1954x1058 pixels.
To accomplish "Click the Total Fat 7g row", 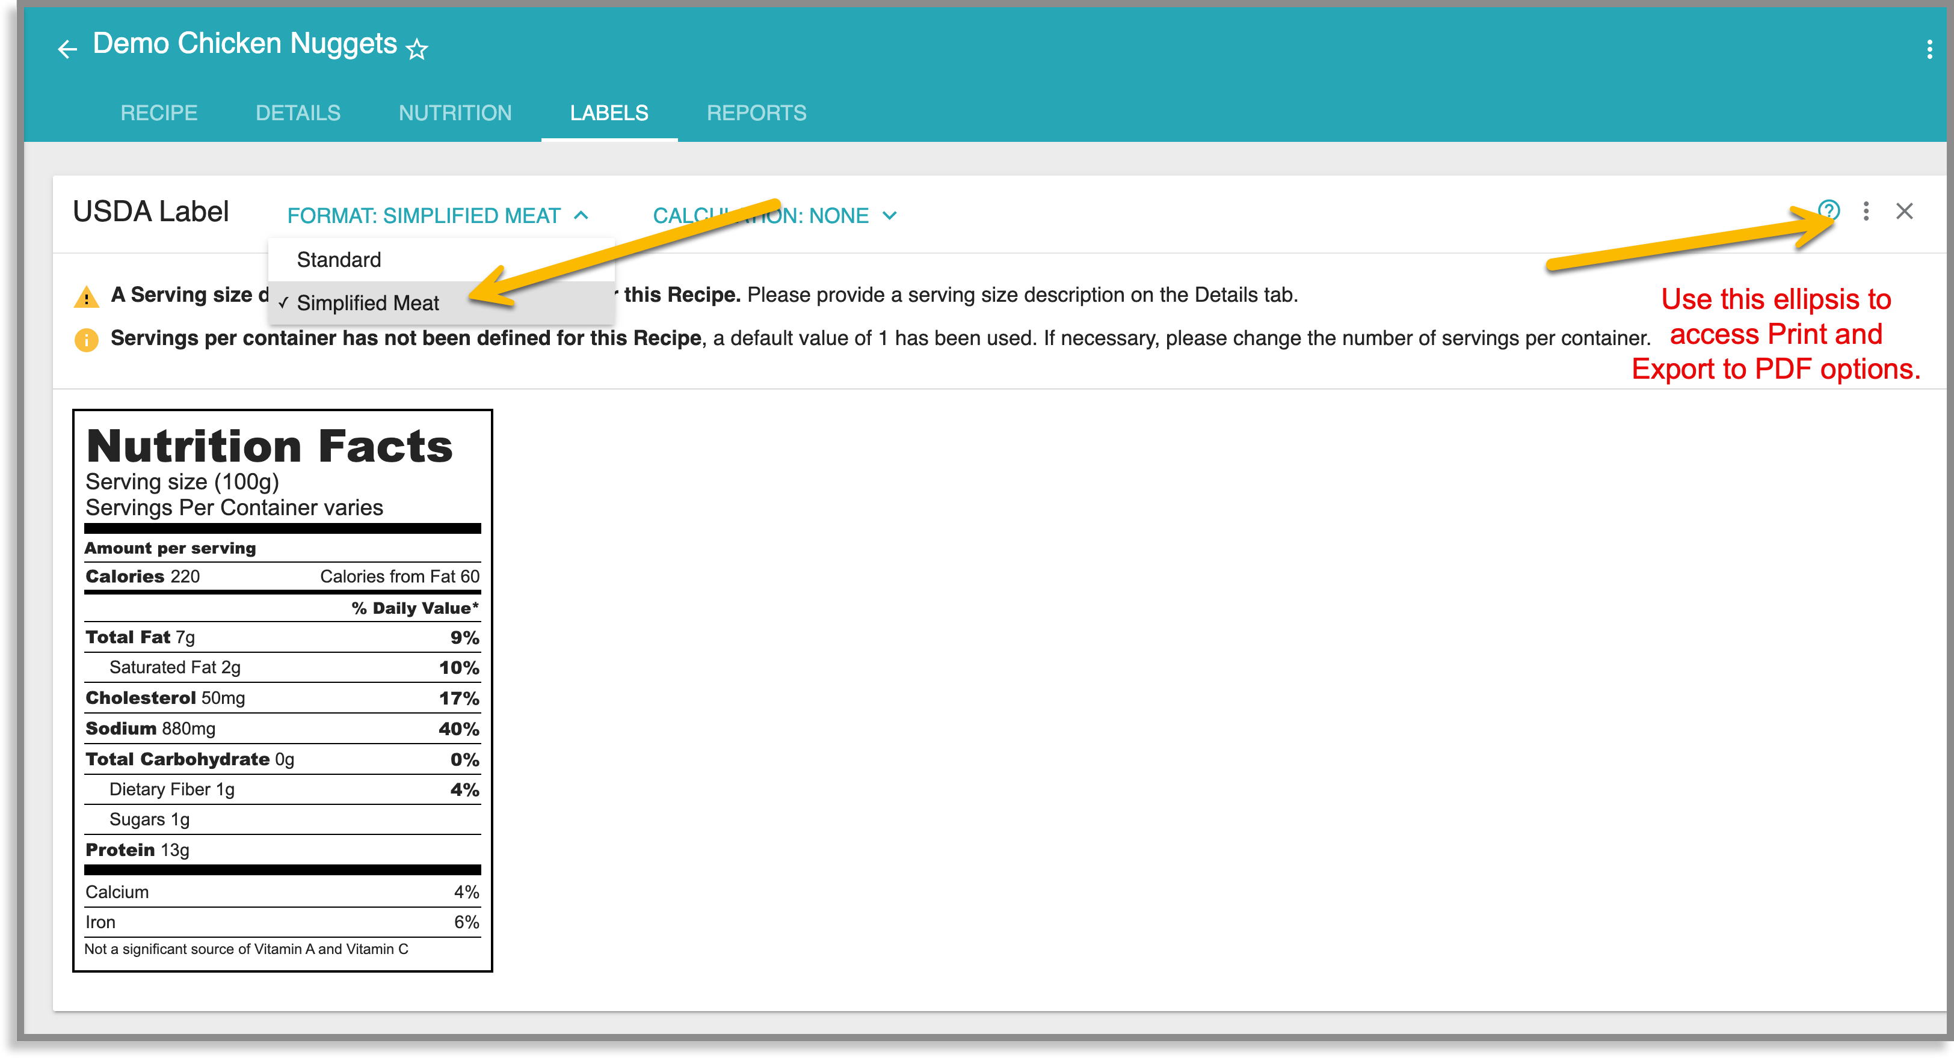I will [282, 638].
